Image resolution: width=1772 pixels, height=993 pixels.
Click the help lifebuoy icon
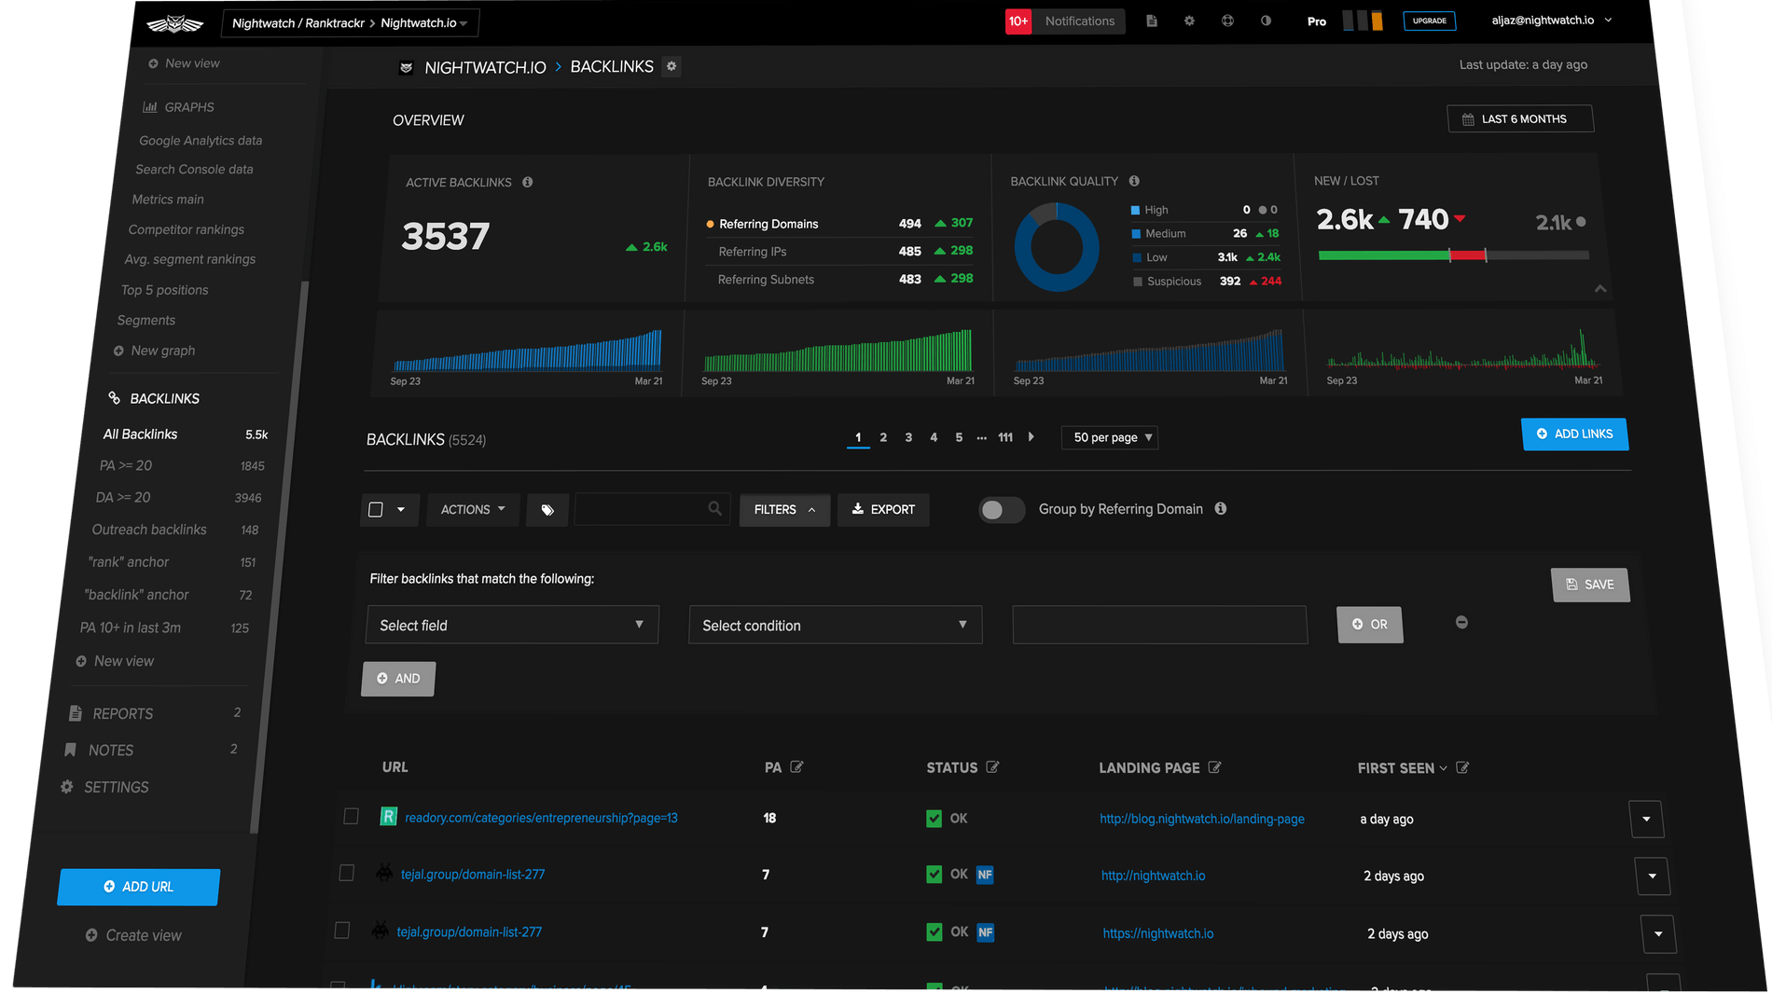[1227, 21]
